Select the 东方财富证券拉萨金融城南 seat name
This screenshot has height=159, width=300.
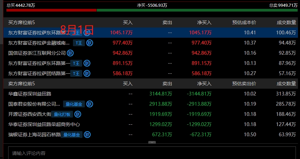point(39,43)
